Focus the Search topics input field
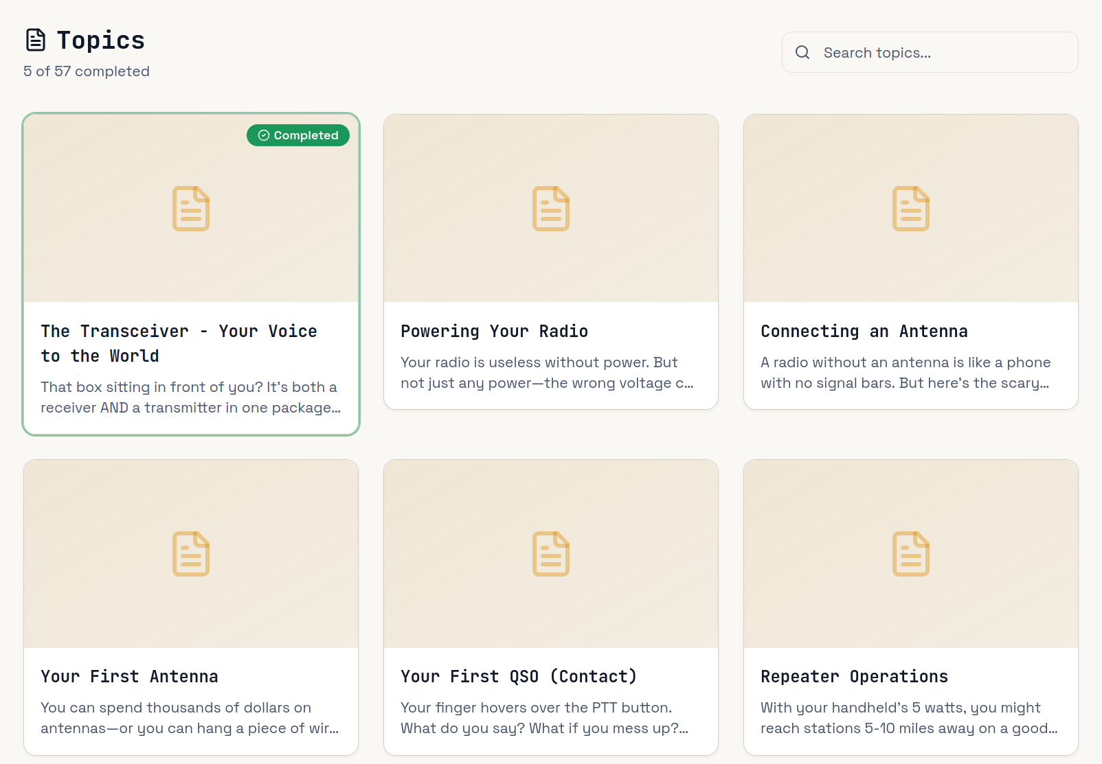This screenshot has width=1102, height=764. click(941, 53)
